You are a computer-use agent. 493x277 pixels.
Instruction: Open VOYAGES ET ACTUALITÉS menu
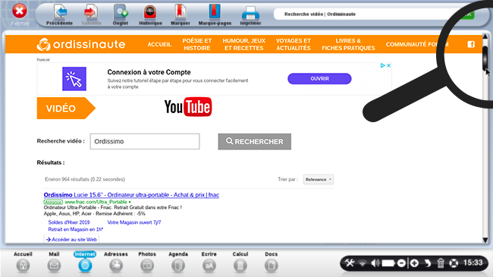click(294, 44)
